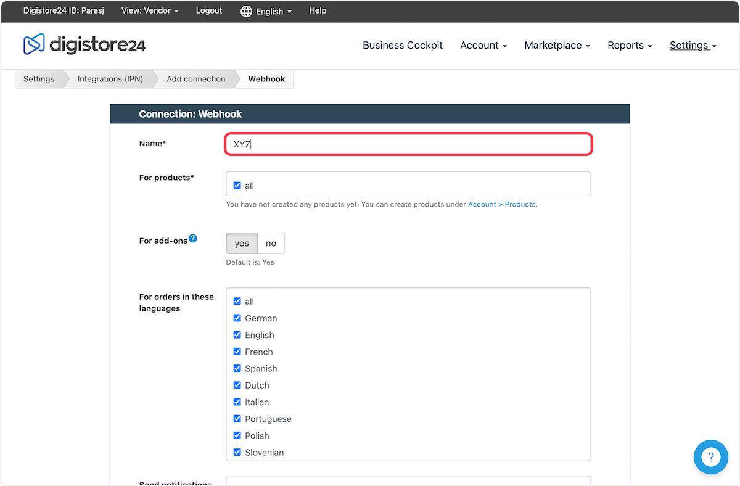The image size is (740, 486).
Task: Toggle the For products 'all' checkbox
Action: (x=237, y=185)
